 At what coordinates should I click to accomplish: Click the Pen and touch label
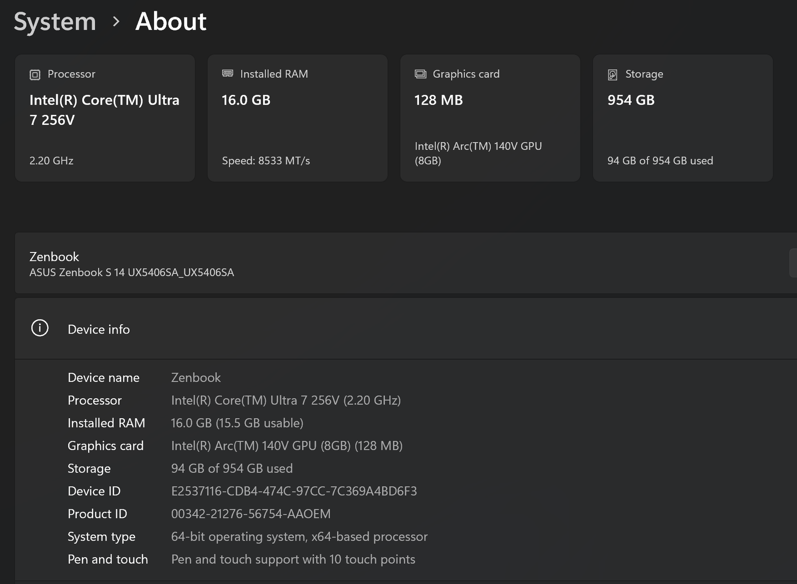[108, 560]
